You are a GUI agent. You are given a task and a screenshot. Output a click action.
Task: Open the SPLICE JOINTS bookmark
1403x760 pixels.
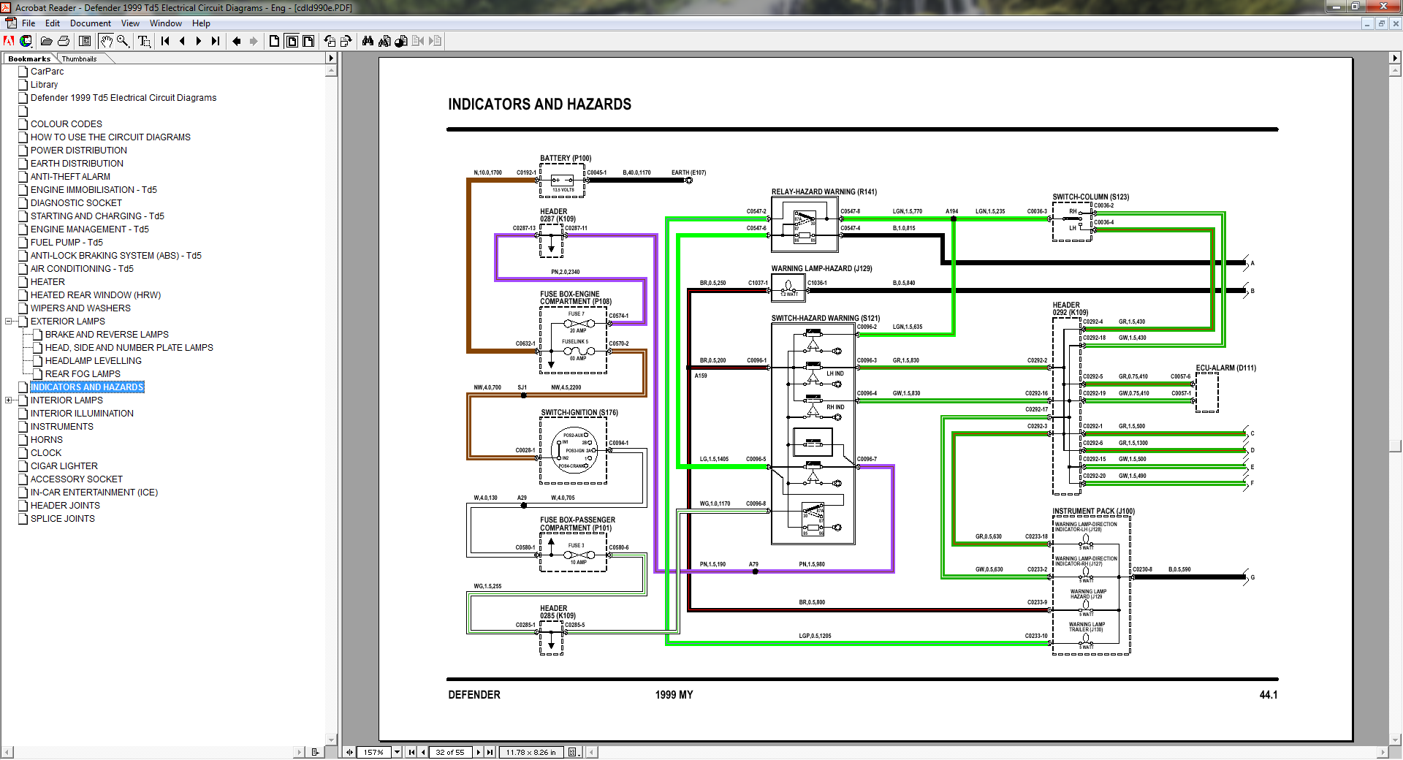pyautogui.click(x=63, y=519)
